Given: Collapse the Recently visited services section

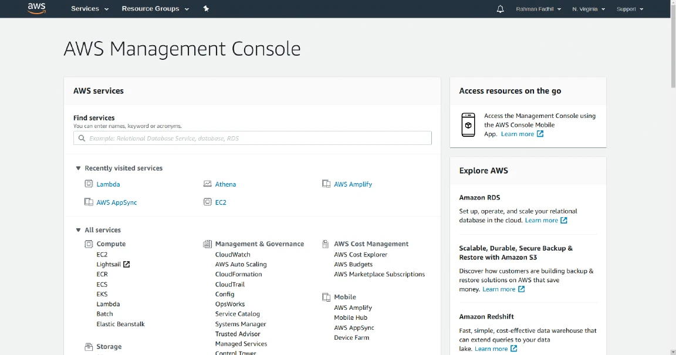Looking at the screenshot, I should point(78,168).
